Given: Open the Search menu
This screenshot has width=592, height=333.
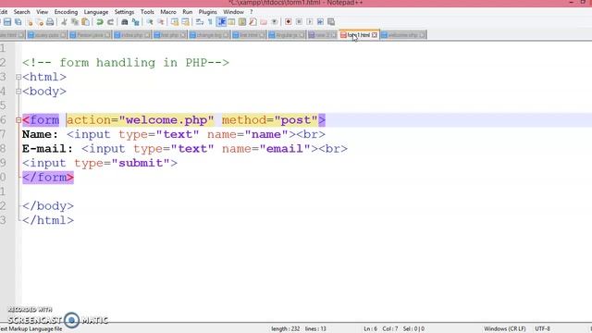Looking at the screenshot, I should click(x=21, y=12).
